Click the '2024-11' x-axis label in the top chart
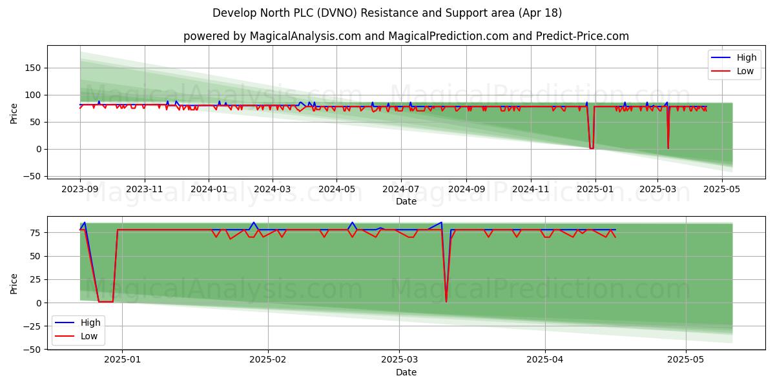The image size is (775, 387). tap(530, 191)
